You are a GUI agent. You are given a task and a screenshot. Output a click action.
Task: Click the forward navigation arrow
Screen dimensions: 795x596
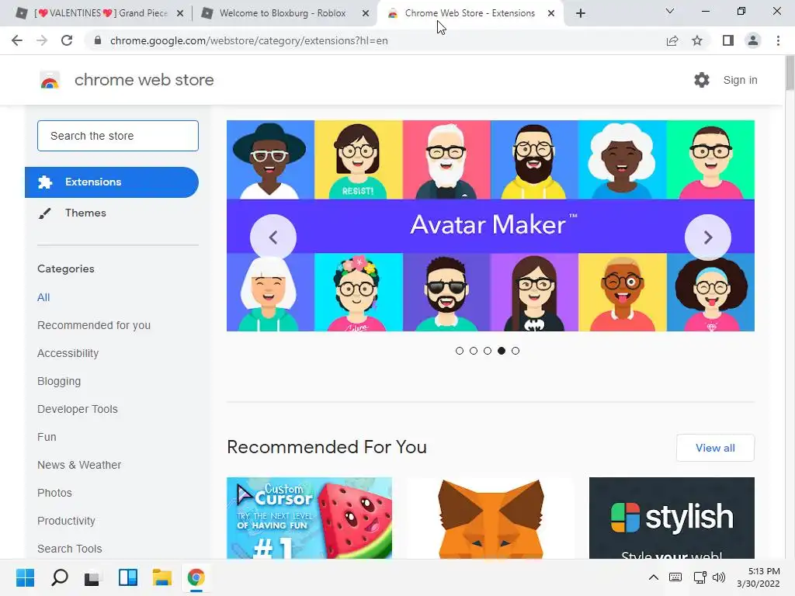tap(42, 40)
